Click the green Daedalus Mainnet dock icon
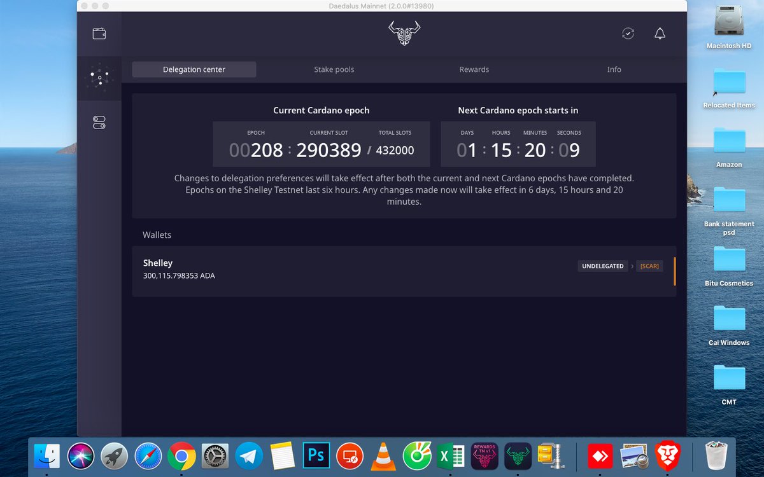The height and width of the screenshot is (477, 764). pos(518,456)
